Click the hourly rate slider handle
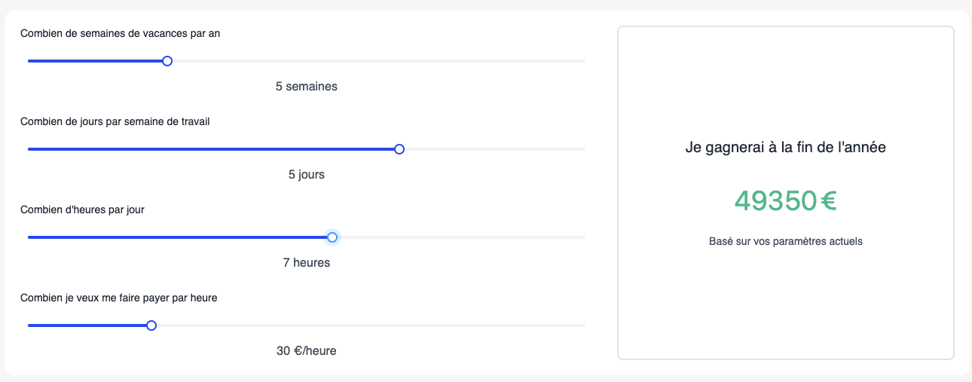This screenshot has width=972, height=382. coord(151,325)
